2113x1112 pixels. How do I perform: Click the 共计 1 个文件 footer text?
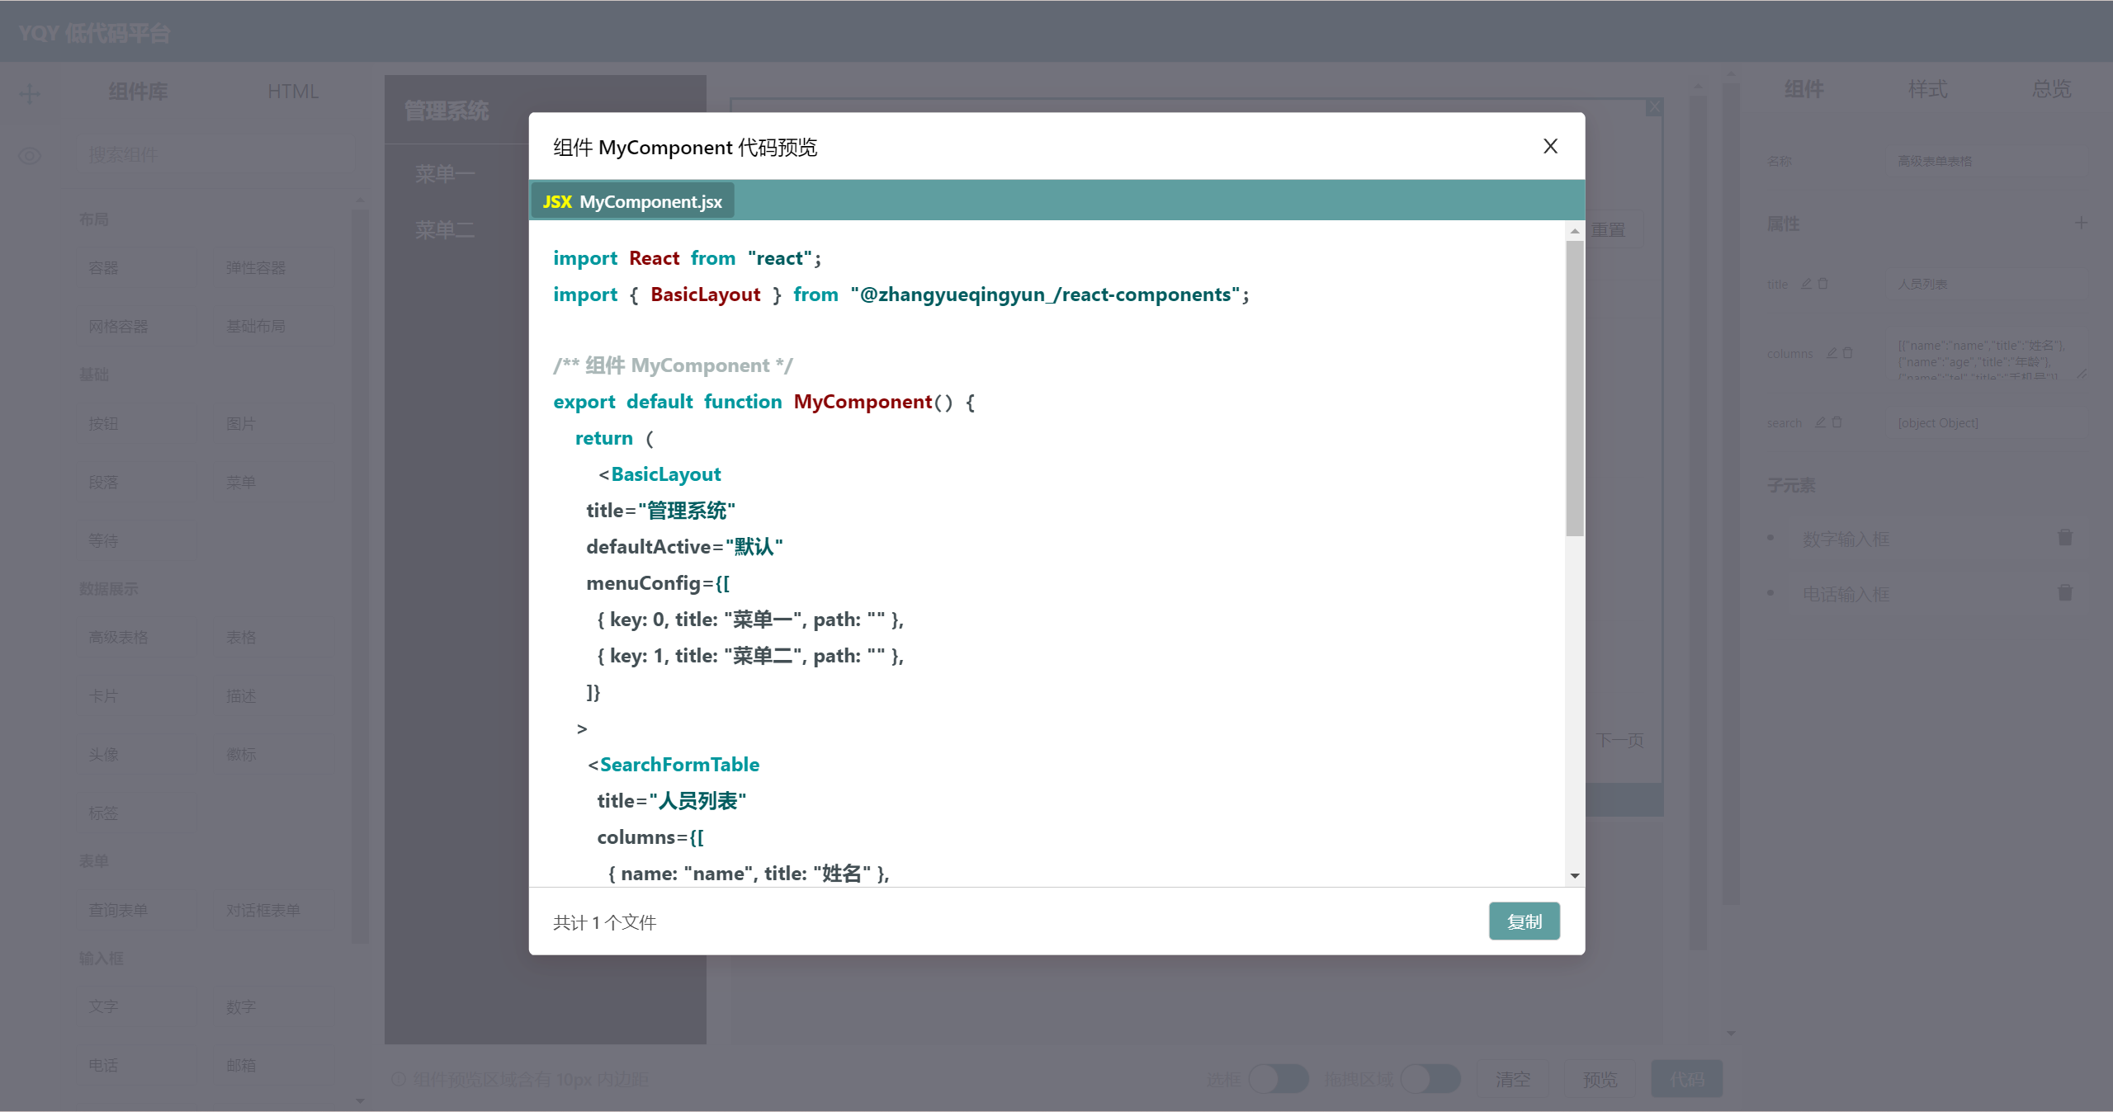pyautogui.click(x=604, y=922)
